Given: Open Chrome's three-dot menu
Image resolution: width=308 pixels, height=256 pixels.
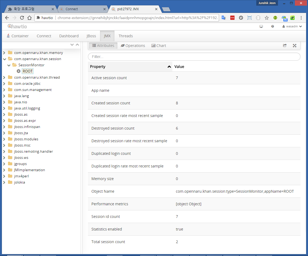Looking at the screenshot, I should [301, 18].
